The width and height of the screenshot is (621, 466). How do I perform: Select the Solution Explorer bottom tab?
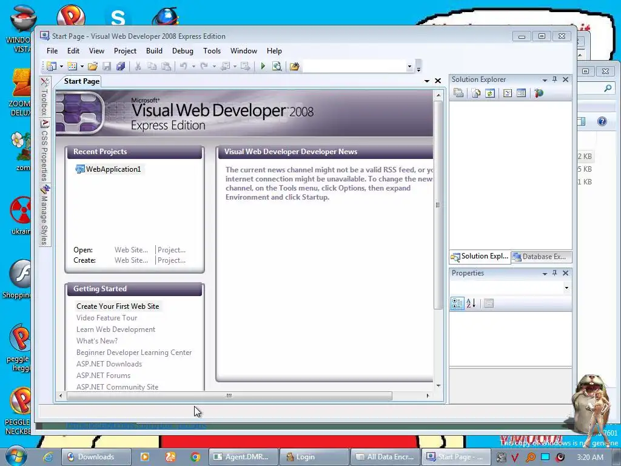coord(480,257)
